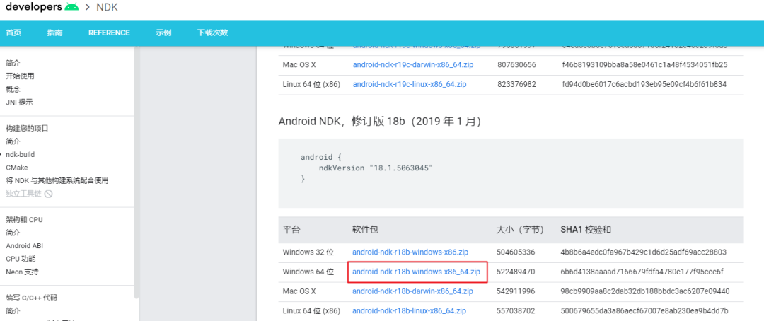Image resolution: width=764 pixels, height=321 pixels.
Task: Open 开始使用 in the sidebar
Action: click(20, 76)
